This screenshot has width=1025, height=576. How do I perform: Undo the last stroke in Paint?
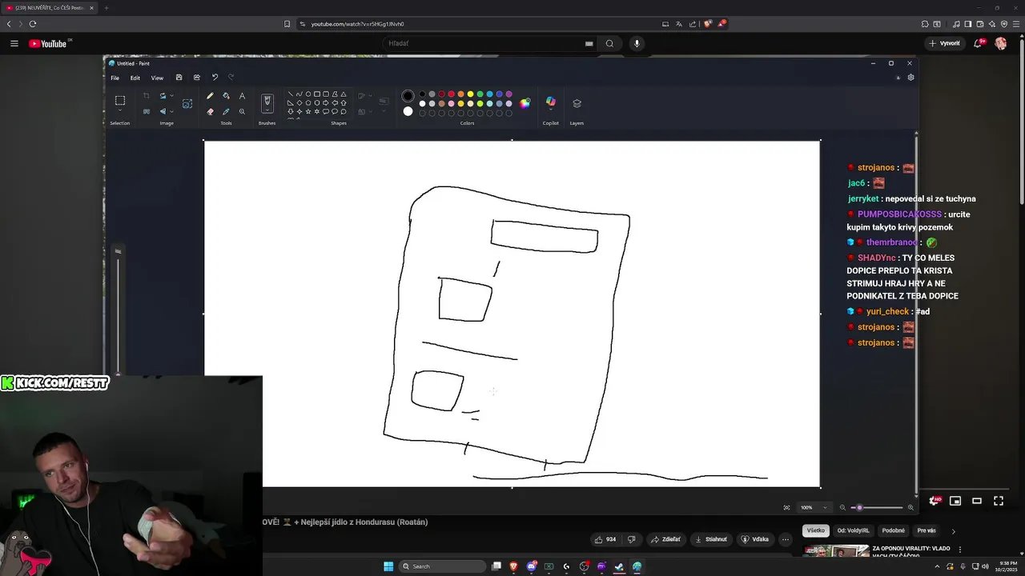215,78
